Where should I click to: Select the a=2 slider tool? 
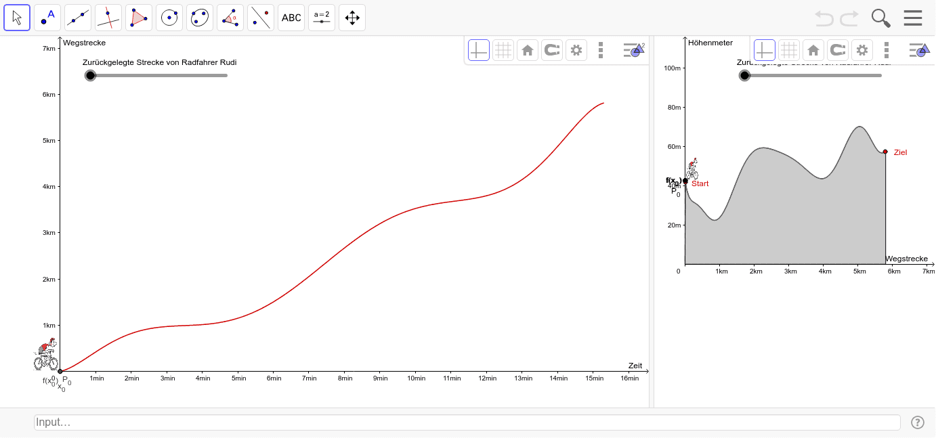(322, 18)
